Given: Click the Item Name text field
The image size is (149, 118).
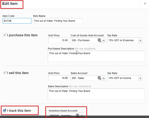Looking at the screenshot, I should click(58, 21).
